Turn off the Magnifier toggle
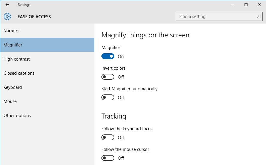The image size is (266, 165). 108,56
